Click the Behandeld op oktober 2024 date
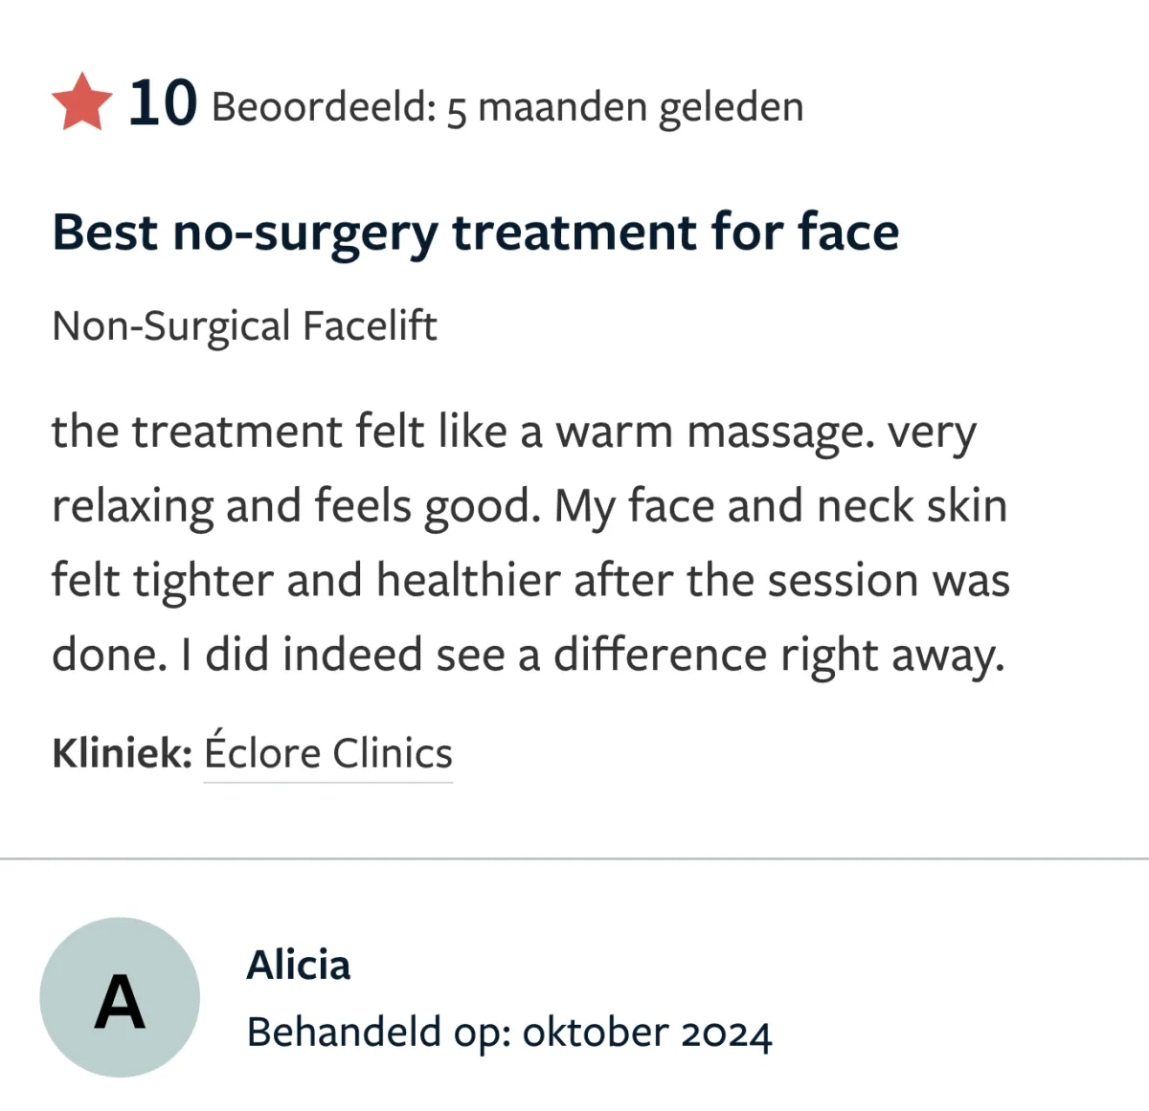Screen dimensions: 1149x1111 [x=508, y=1033]
